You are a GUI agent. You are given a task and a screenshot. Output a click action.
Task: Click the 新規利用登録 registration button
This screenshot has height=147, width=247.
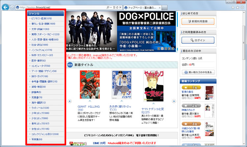pos(198,21)
